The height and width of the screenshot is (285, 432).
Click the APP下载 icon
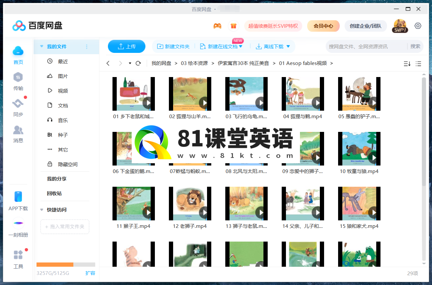[x=18, y=197]
